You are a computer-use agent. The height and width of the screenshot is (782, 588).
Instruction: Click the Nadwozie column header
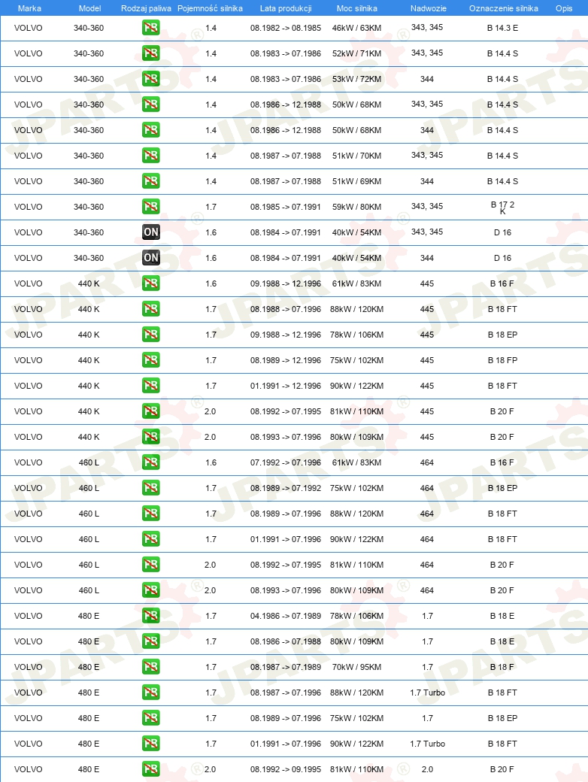pos(429,8)
